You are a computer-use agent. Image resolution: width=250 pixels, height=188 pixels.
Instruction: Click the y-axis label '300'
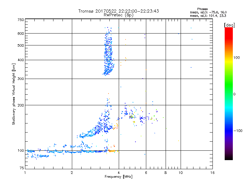(21, 79)
